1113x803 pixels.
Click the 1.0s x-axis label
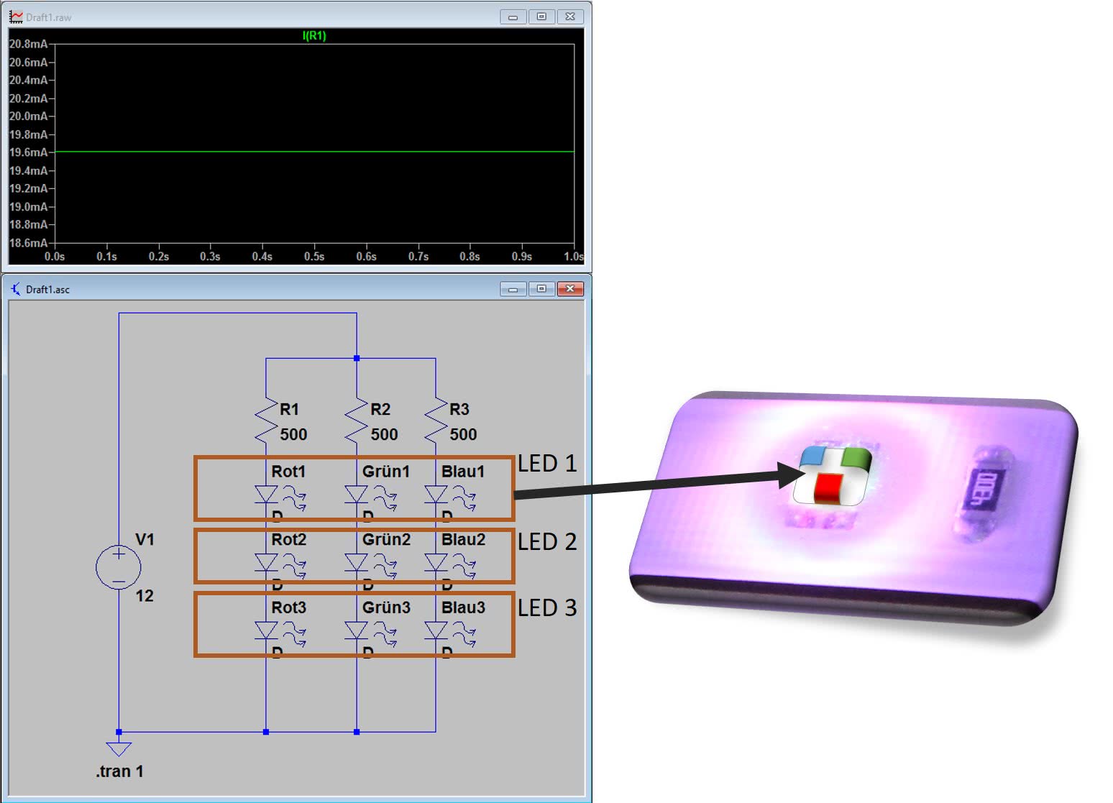tap(574, 256)
